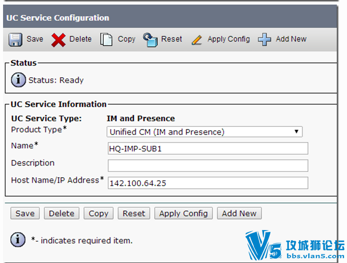Click the bottom Add New button
347x263 pixels.
coord(239,213)
